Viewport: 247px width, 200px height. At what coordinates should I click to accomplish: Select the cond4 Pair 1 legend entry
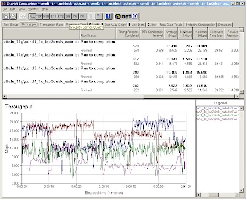(x=217, y=119)
